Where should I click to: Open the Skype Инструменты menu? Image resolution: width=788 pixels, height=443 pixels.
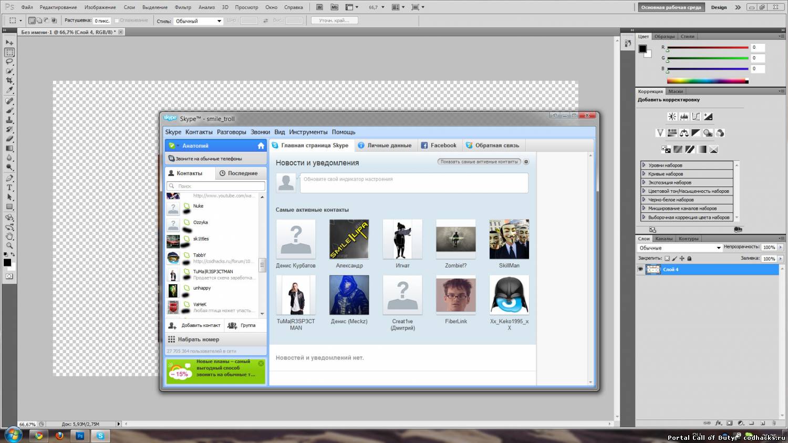coord(308,132)
